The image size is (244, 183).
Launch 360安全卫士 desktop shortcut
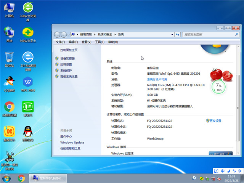(28, 35)
